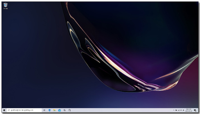Open the volume control in tray
Viewport: 200px width, 114px height.
pyautogui.click(x=181, y=110)
